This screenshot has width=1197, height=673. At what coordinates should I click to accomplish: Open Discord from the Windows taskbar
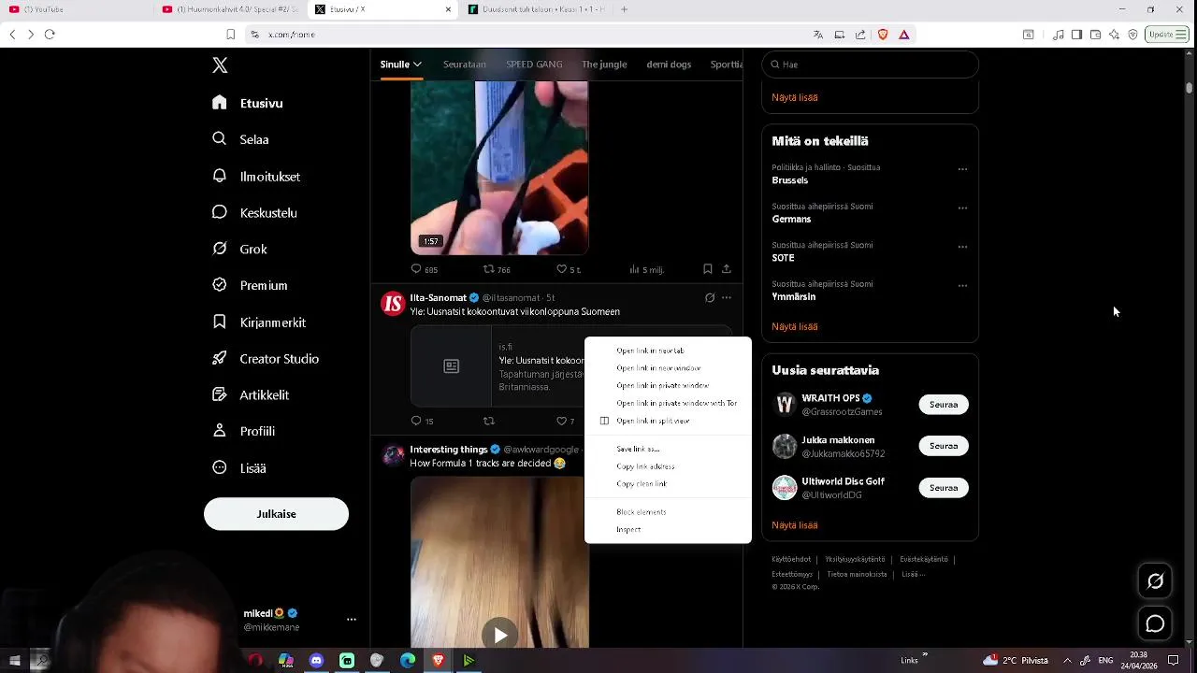tap(316, 661)
